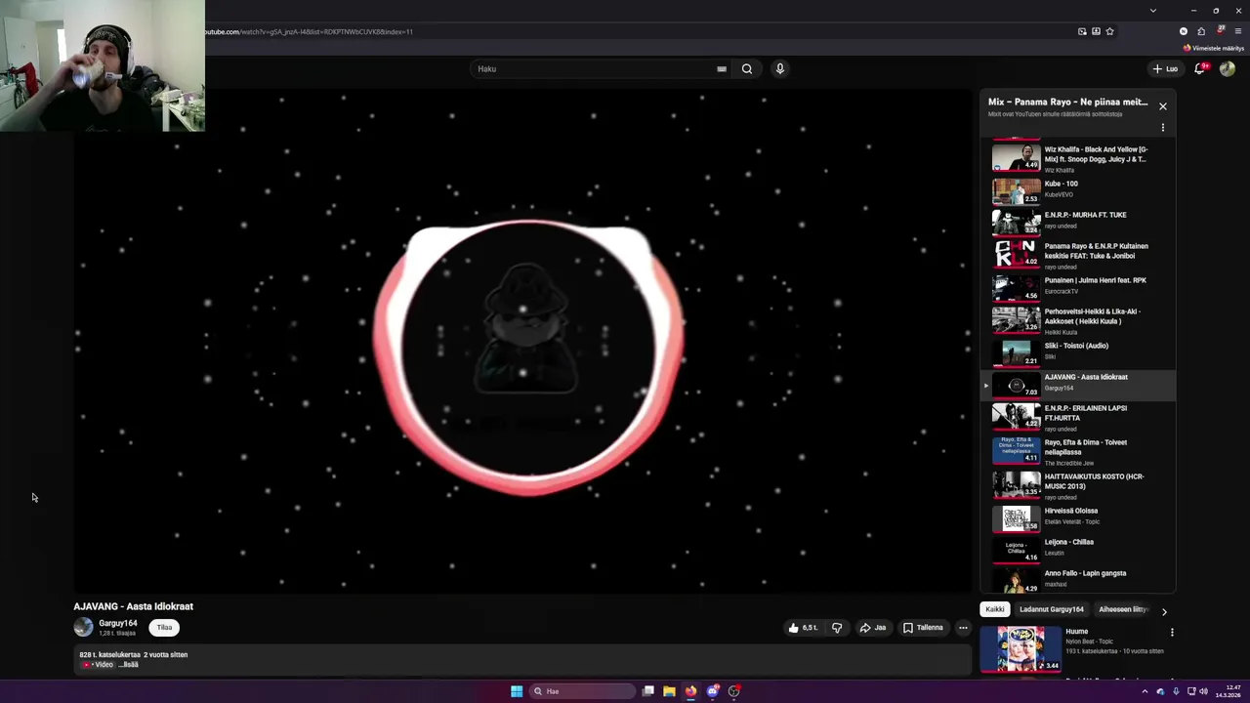The height and width of the screenshot is (703, 1250).
Task: Click the taskbar Hae search box
Action: click(581, 691)
